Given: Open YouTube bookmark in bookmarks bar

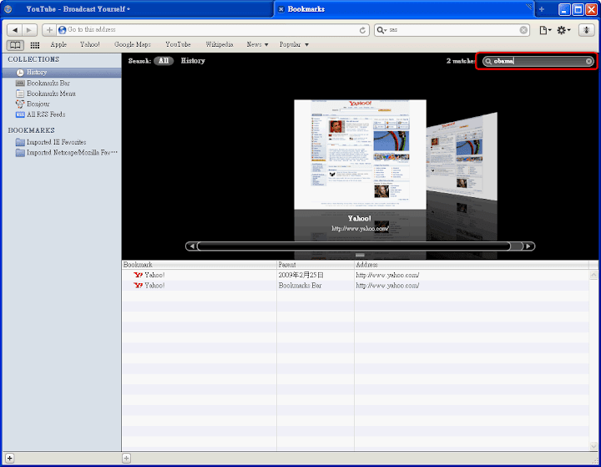Looking at the screenshot, I should 178,44.
